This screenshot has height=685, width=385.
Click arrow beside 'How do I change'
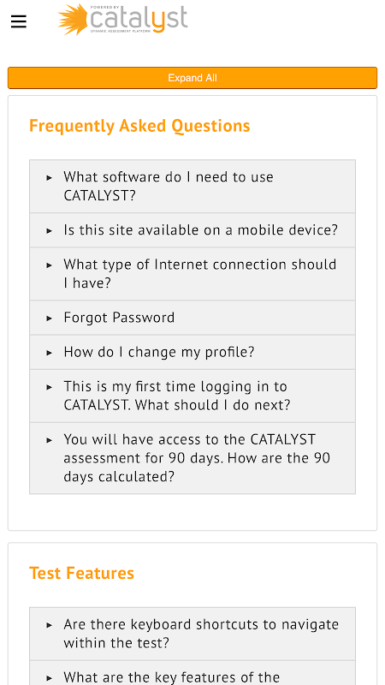point(50,353)
